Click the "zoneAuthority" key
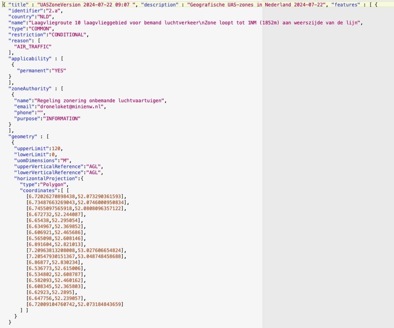Image resolution: width=394 pixels, height=328 pixels. 30,89
